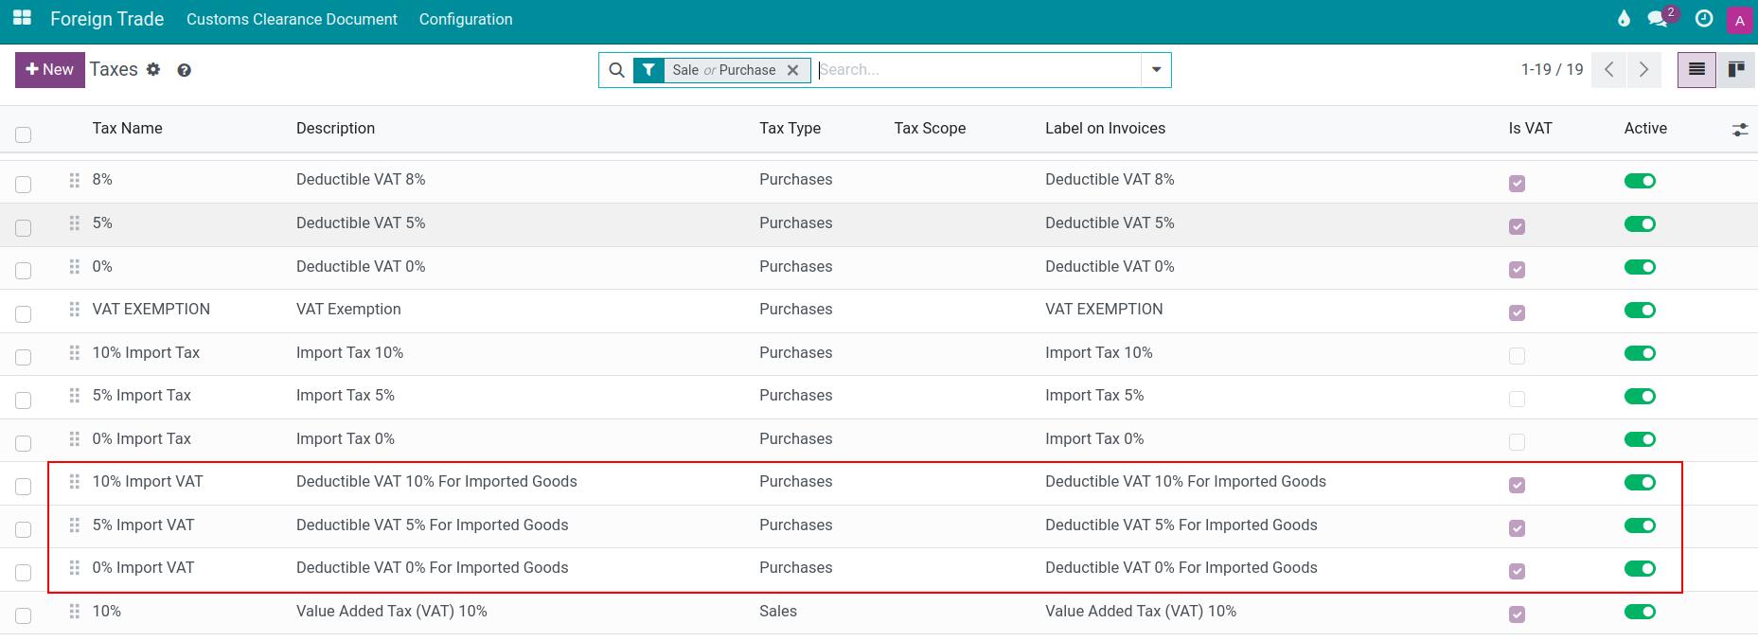
Task: Sort by Description column header
Action: click(x=335, y=129)
